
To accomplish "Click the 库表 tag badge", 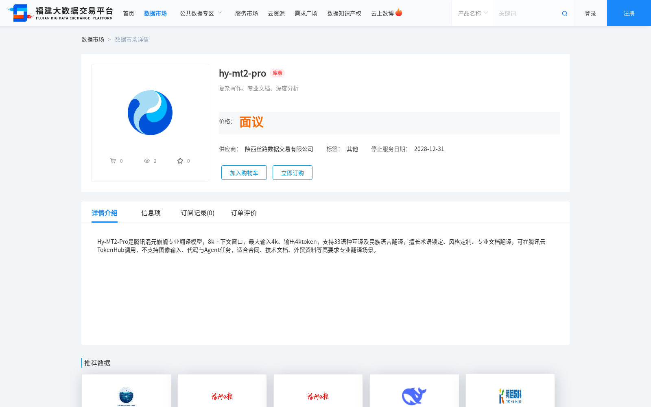I will coord(277,73).
